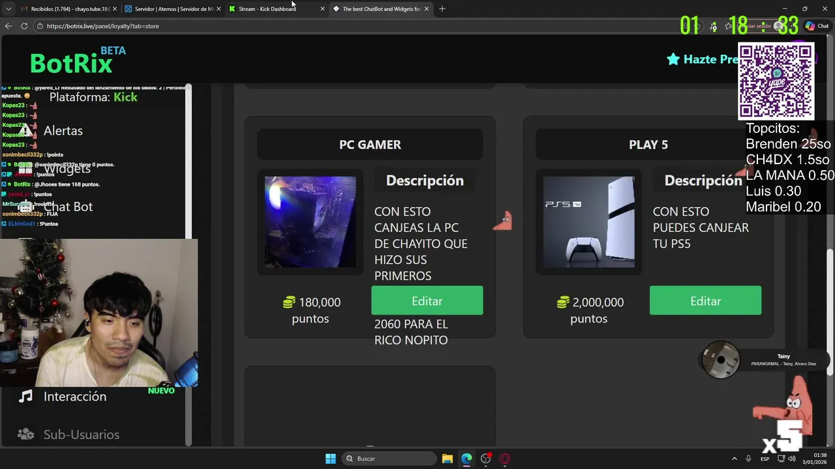Viewport: 835px width, 469px height.
Task: Open the Windows Start menu
Action: (331, 459)
